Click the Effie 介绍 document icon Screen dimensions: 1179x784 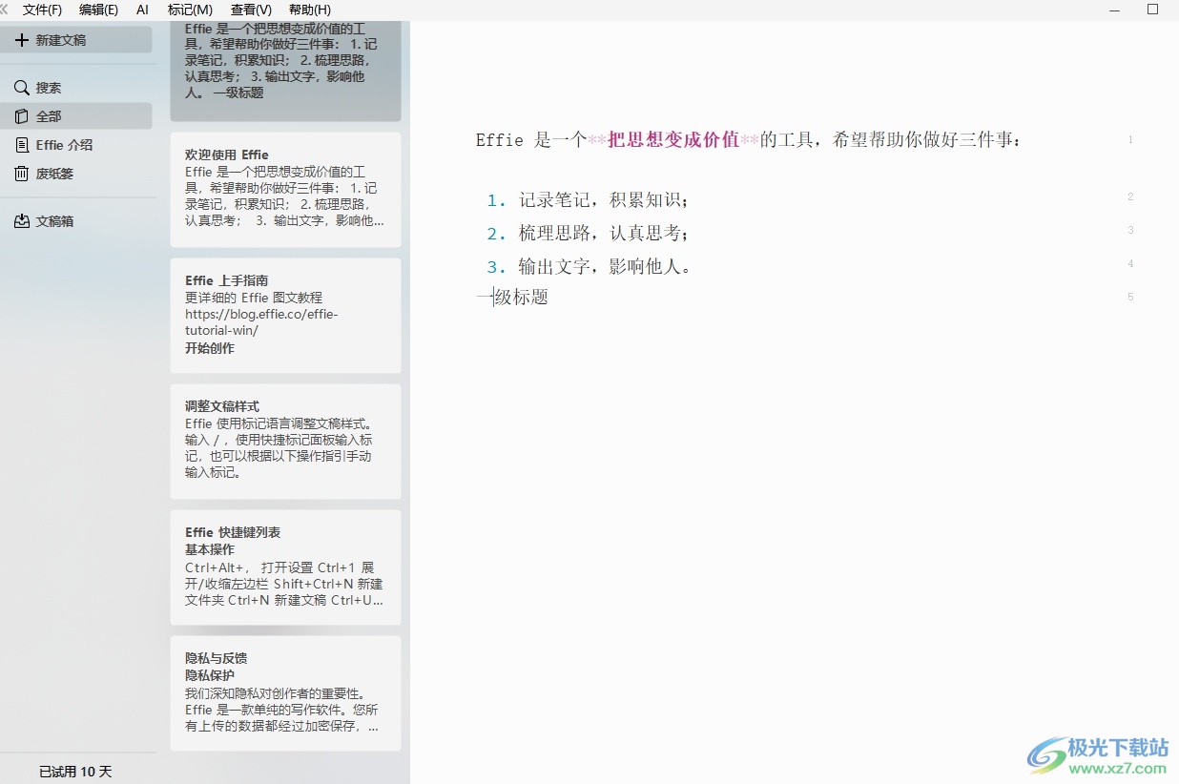pyautogui.click(x=21, y=145)
